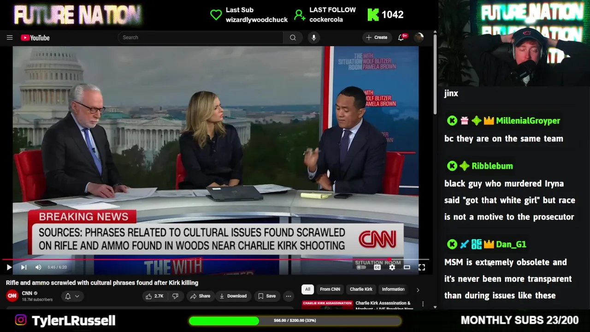590x332 pixels.
Task: Open video settings gear
Action: 392,267
